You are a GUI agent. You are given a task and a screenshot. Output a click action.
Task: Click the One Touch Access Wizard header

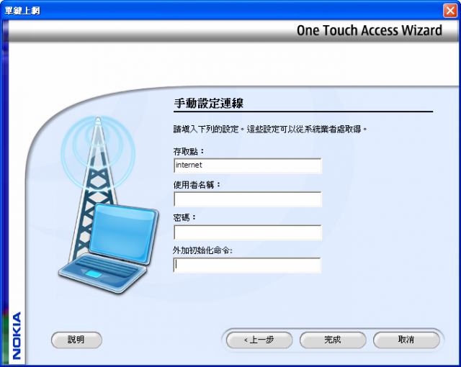coord(370,30)
